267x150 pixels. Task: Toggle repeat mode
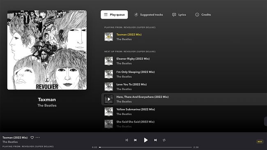click(x=164, y=140)
